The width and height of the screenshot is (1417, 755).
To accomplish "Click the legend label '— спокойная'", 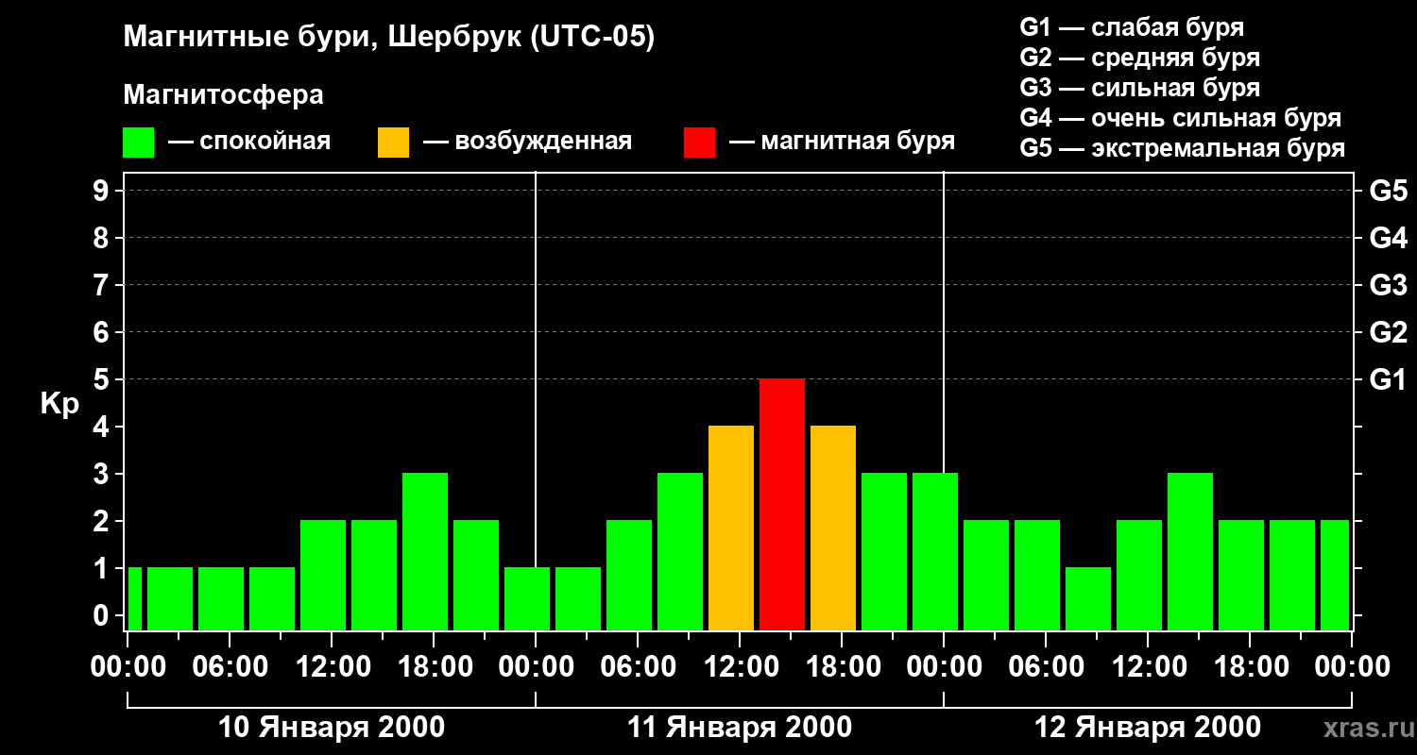I will [x=249, y=143].
